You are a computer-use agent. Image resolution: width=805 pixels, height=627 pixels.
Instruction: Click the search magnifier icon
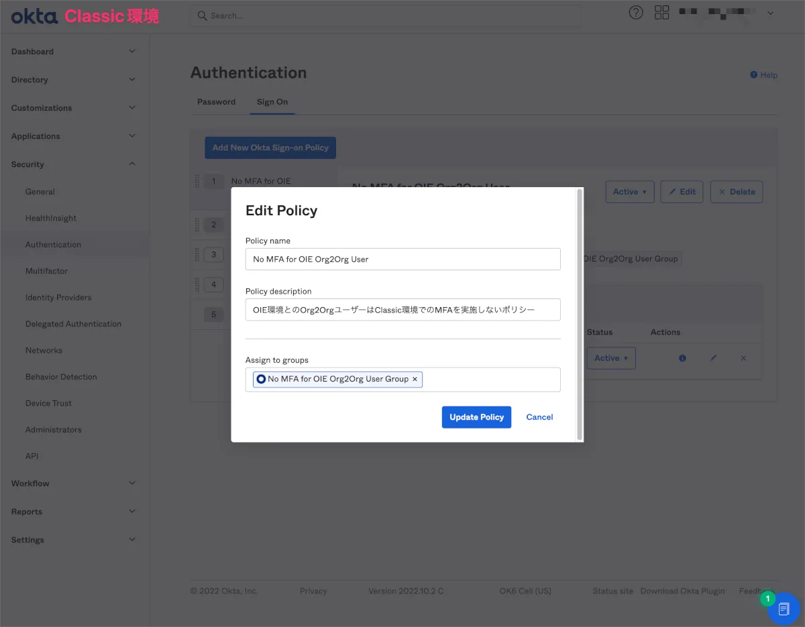click(x=201, y=15)
